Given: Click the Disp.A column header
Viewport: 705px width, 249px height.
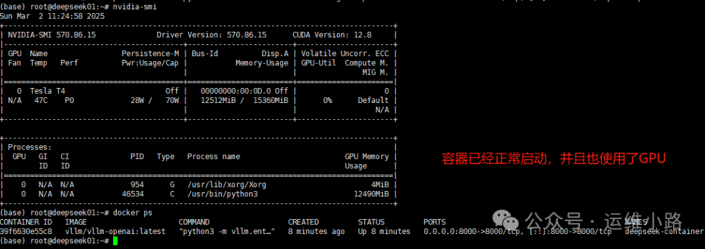Looking at the screenshot, I should click(x=275, y=54).
